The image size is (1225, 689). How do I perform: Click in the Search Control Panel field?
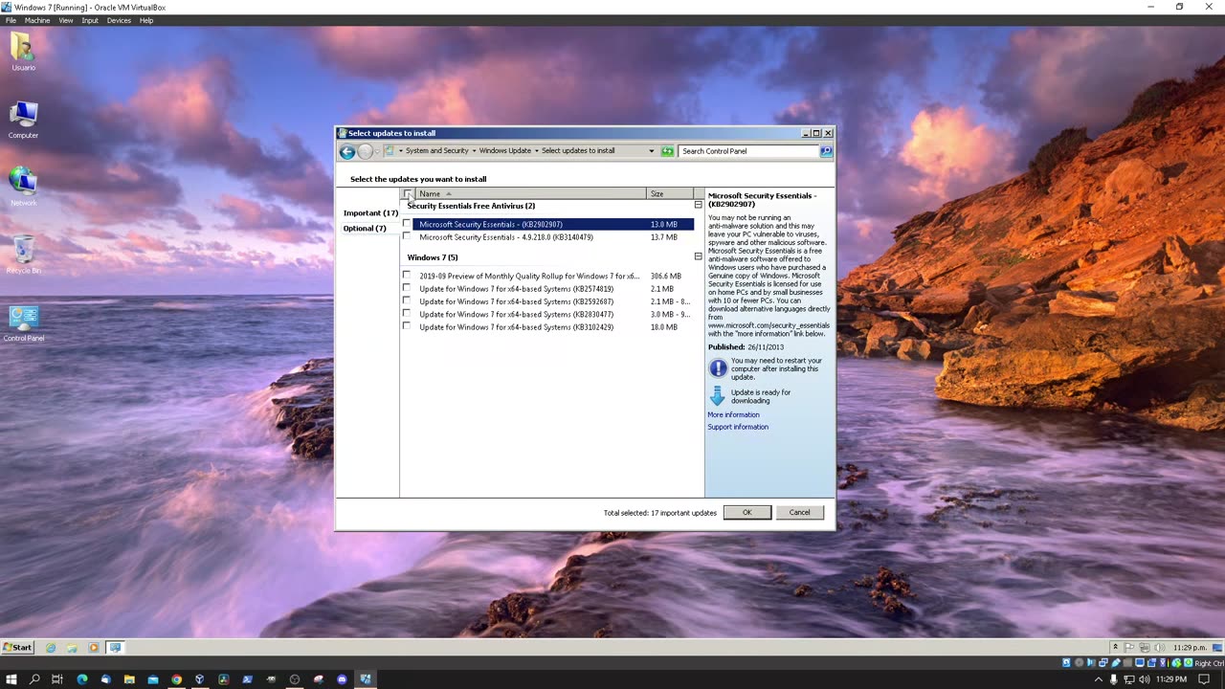(749, 151)
